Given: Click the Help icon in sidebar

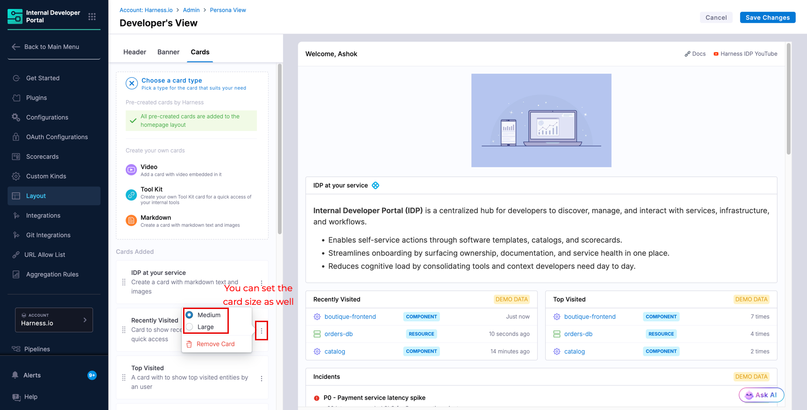Looking at the screenshot, I should point(16,397).
